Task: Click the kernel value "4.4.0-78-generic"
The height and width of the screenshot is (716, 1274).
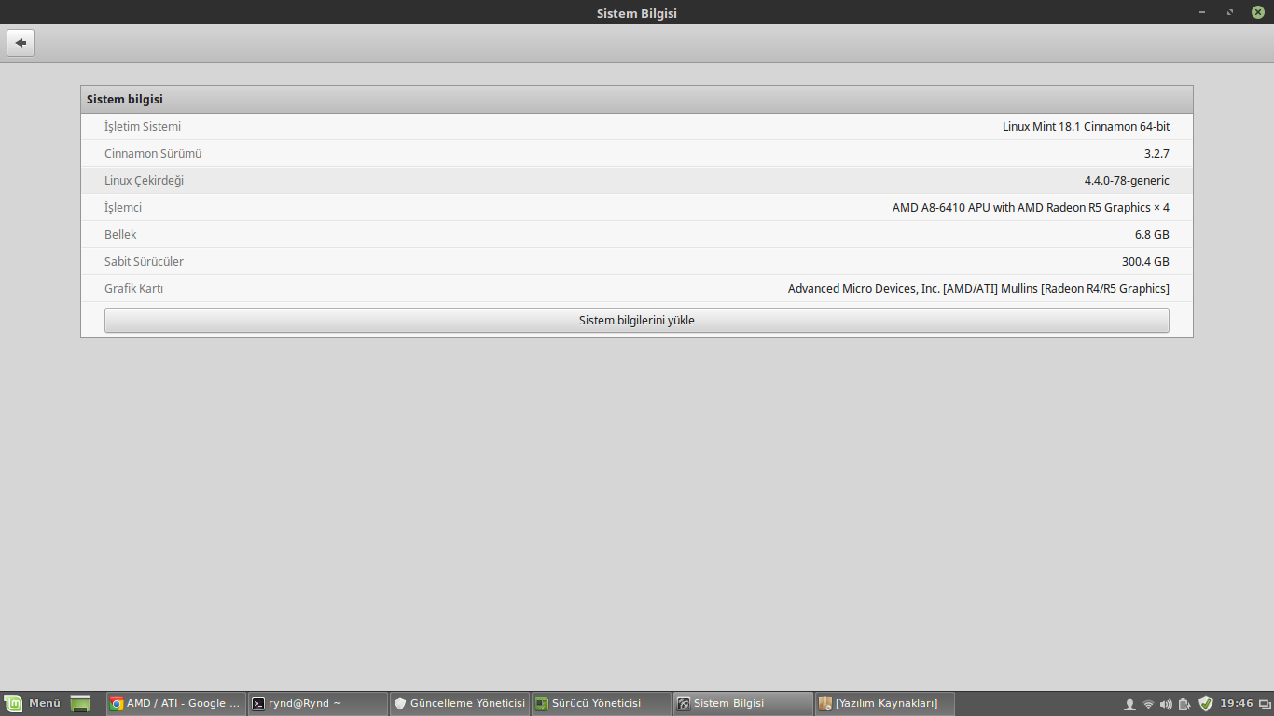Action: tap(1127, 181)
